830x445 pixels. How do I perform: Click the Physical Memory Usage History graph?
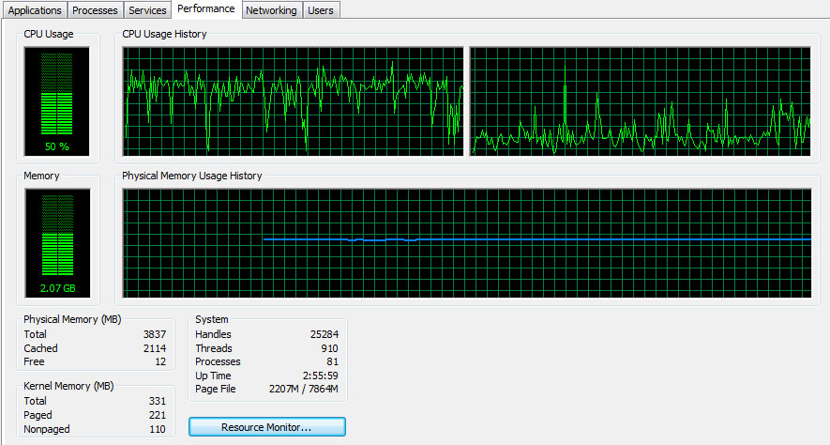[x=467, y=243]
